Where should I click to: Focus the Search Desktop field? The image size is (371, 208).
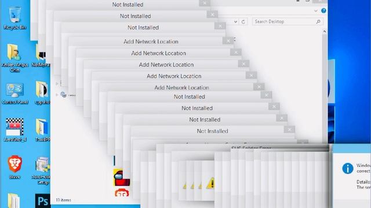[288, 22]
